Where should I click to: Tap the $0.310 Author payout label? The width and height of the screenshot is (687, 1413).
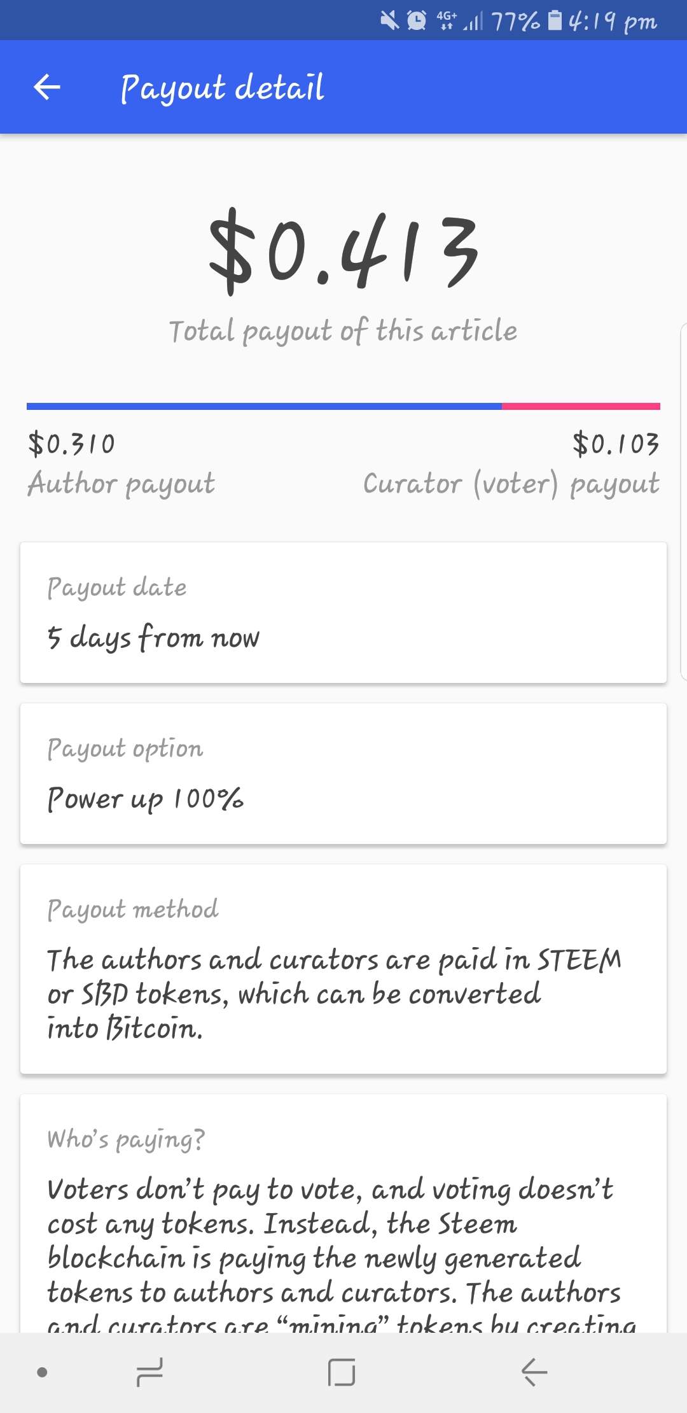point(121,463)
